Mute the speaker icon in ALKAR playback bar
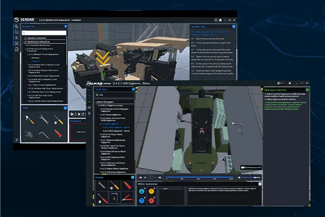325x217 pixels. pyautogui.click(x=240, y=177)
